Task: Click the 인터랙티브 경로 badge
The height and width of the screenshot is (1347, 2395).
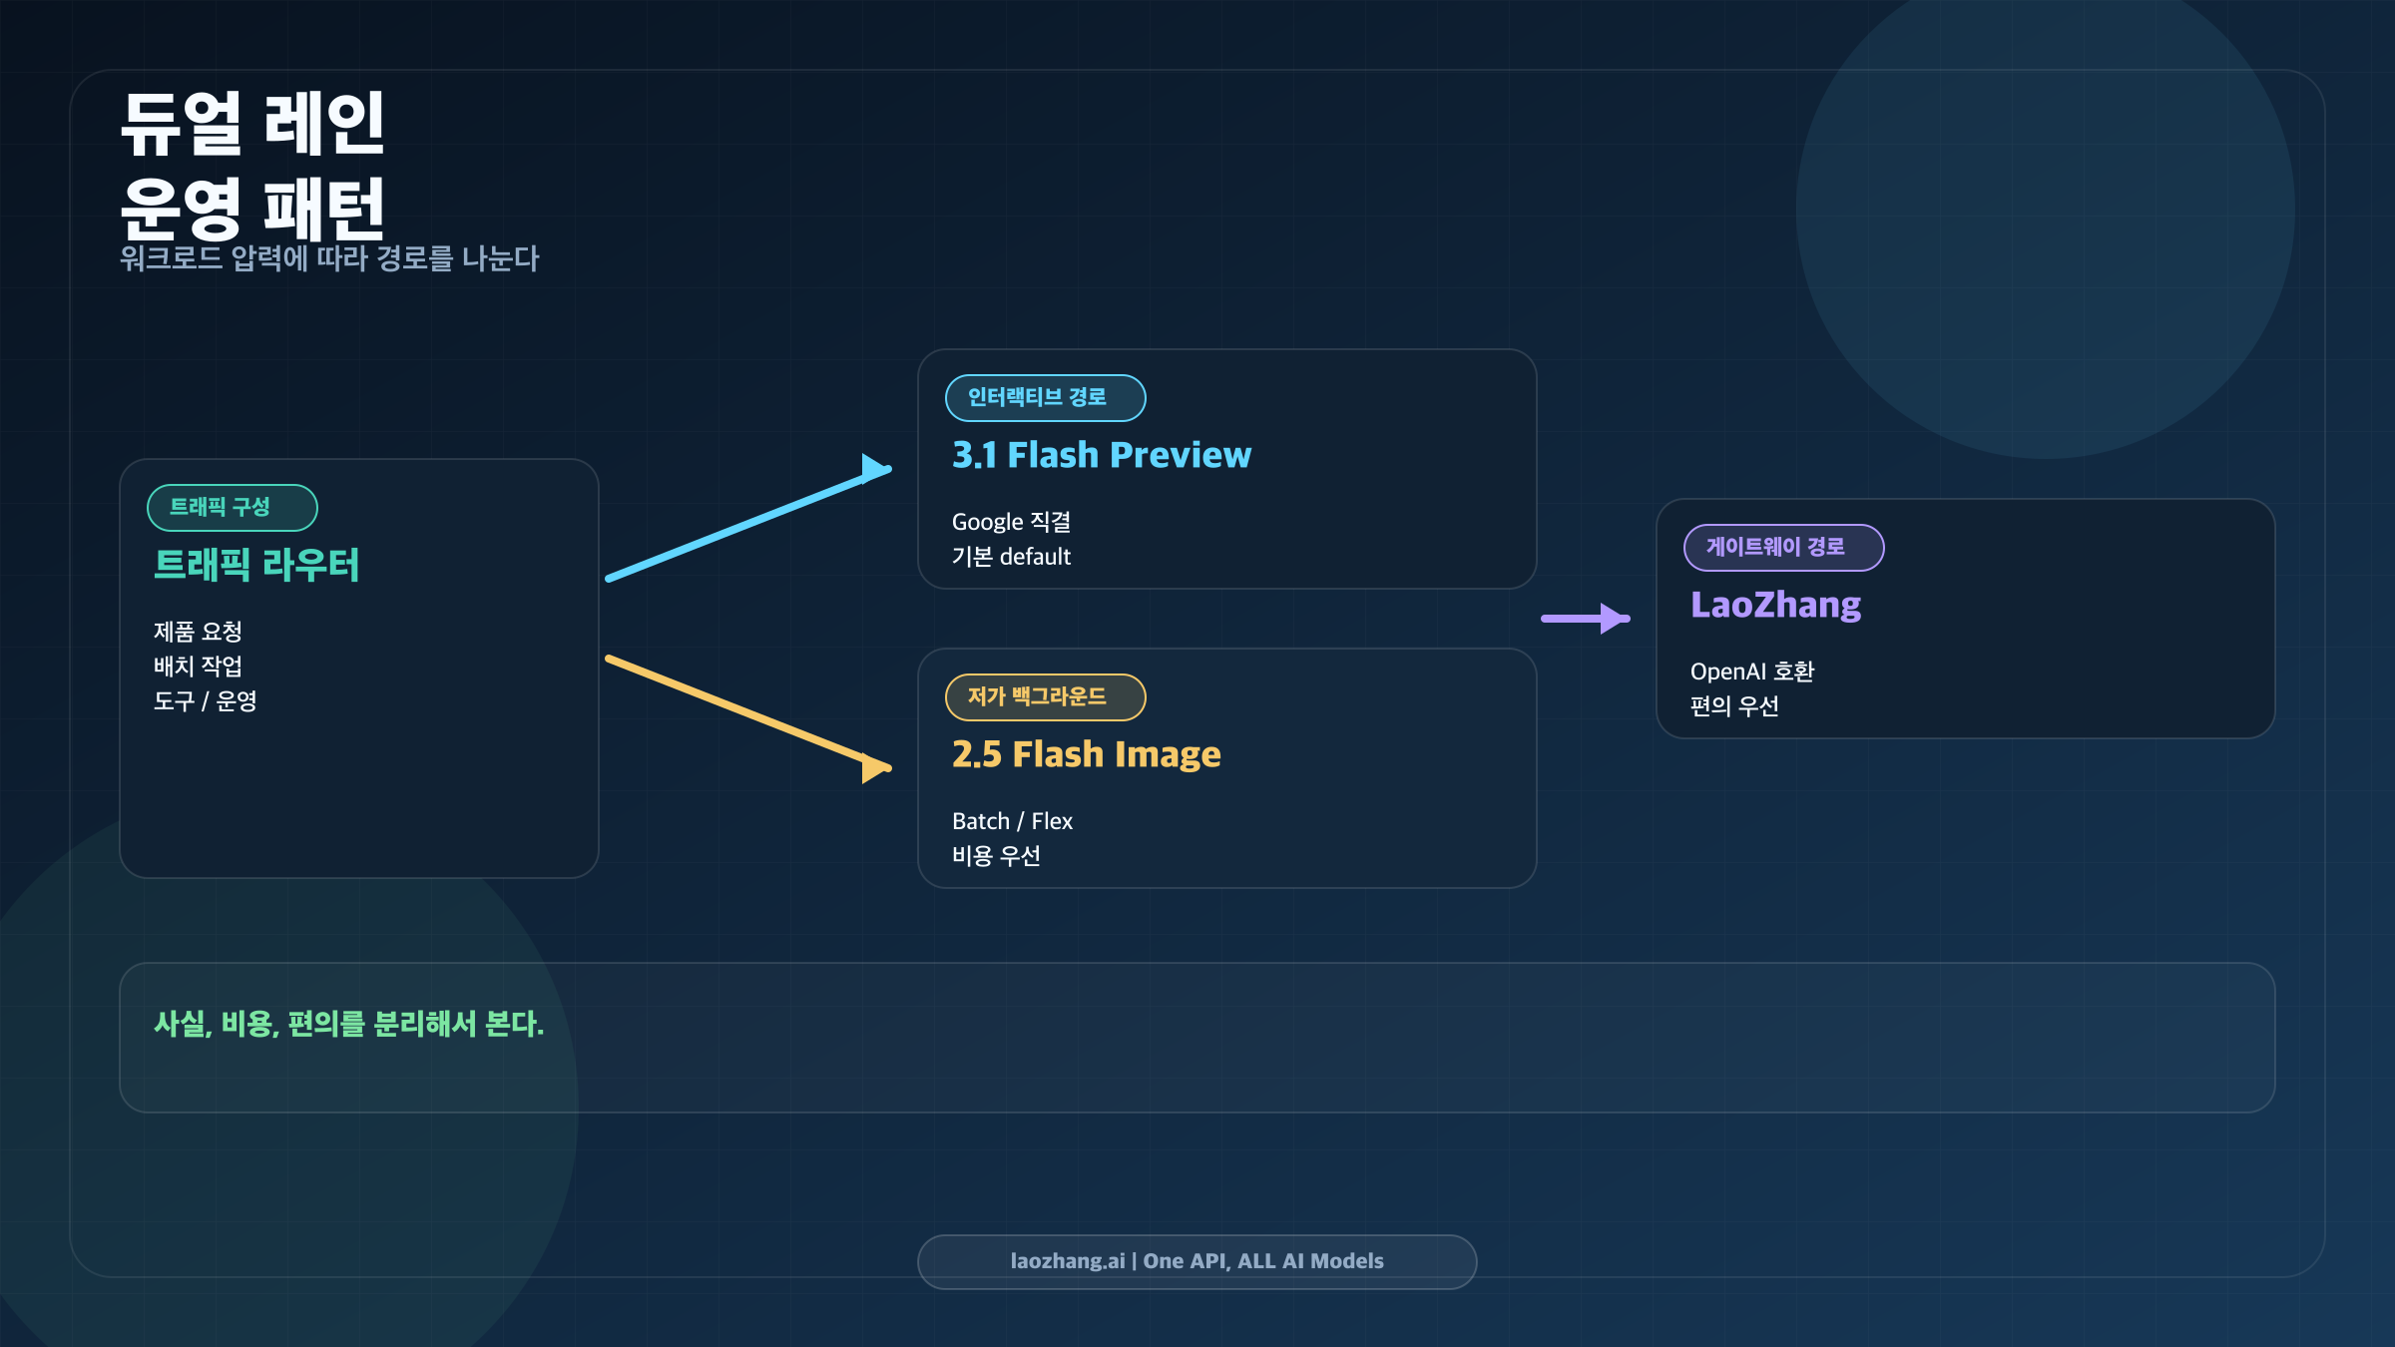Action: click(x=1045, y=398)
